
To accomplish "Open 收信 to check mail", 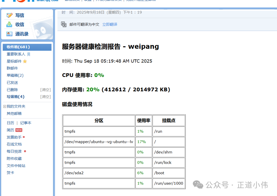I will [19, 25].
